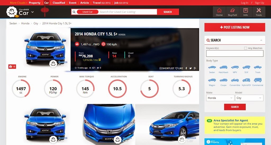The width and height of the screenshot is (271, 145).
Task: Open the Model dropdown showing City
Action: [x=249, y=98]
